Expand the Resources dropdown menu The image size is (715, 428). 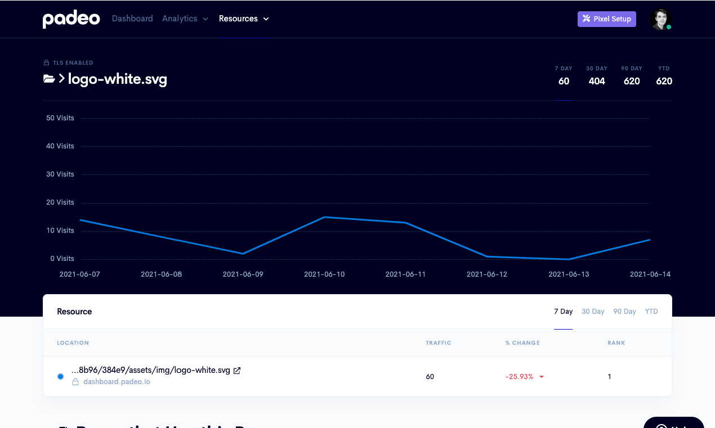[244, 19]
